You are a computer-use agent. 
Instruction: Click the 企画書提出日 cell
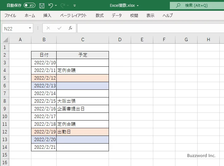point(82,109)
